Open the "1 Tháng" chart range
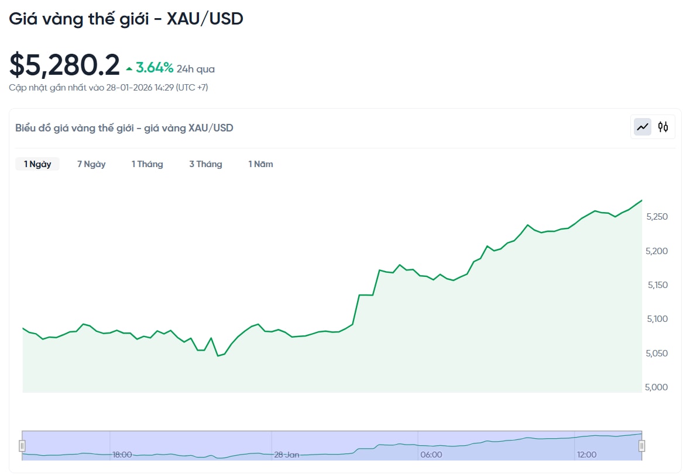The width and height of the screenshot is (683, 475). [x=147, y=164]
